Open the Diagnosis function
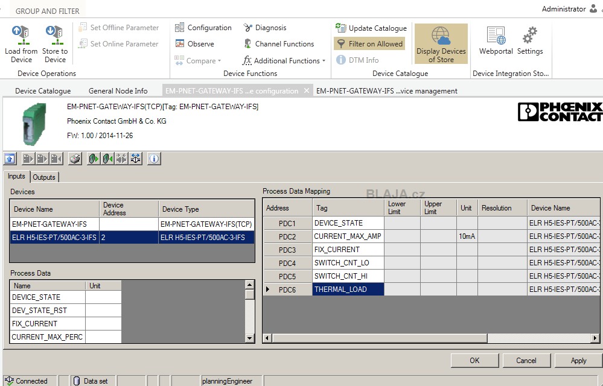Image resolution: width=603 pixels, height=386 pixels. pyautogui.click(x=265, y=28)
